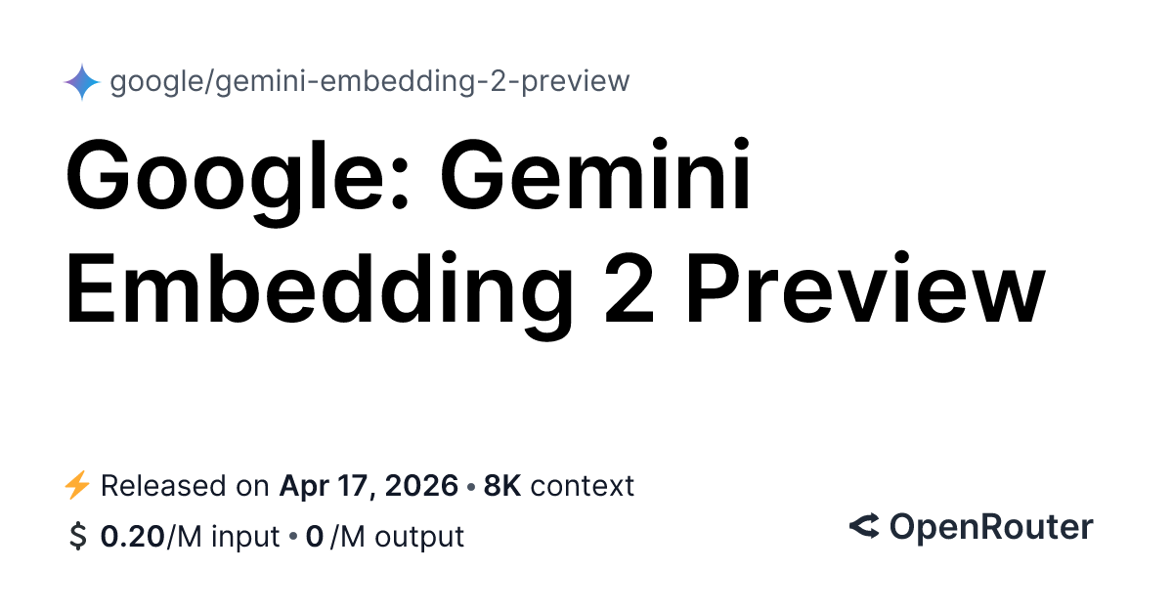
Task: Click the OpenRouter arrows logo icon
Action: [864, 527]
